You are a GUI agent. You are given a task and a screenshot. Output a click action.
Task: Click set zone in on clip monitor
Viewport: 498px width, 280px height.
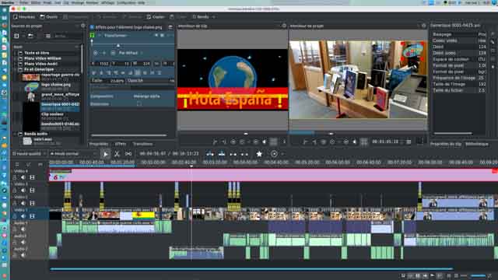click(215, 142)
